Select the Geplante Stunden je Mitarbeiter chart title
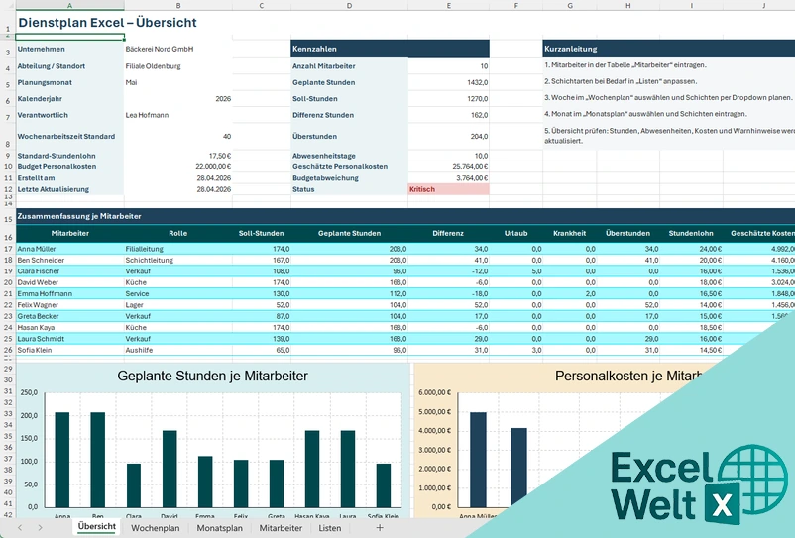The image size is (795, 538). [x=212, y=377]
